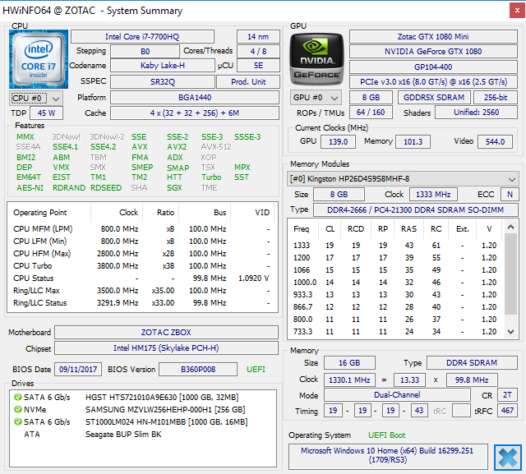Screen dimensions: 526x474
Task: Click the GP104-400 GPU chip field
Action: [433, 67]
